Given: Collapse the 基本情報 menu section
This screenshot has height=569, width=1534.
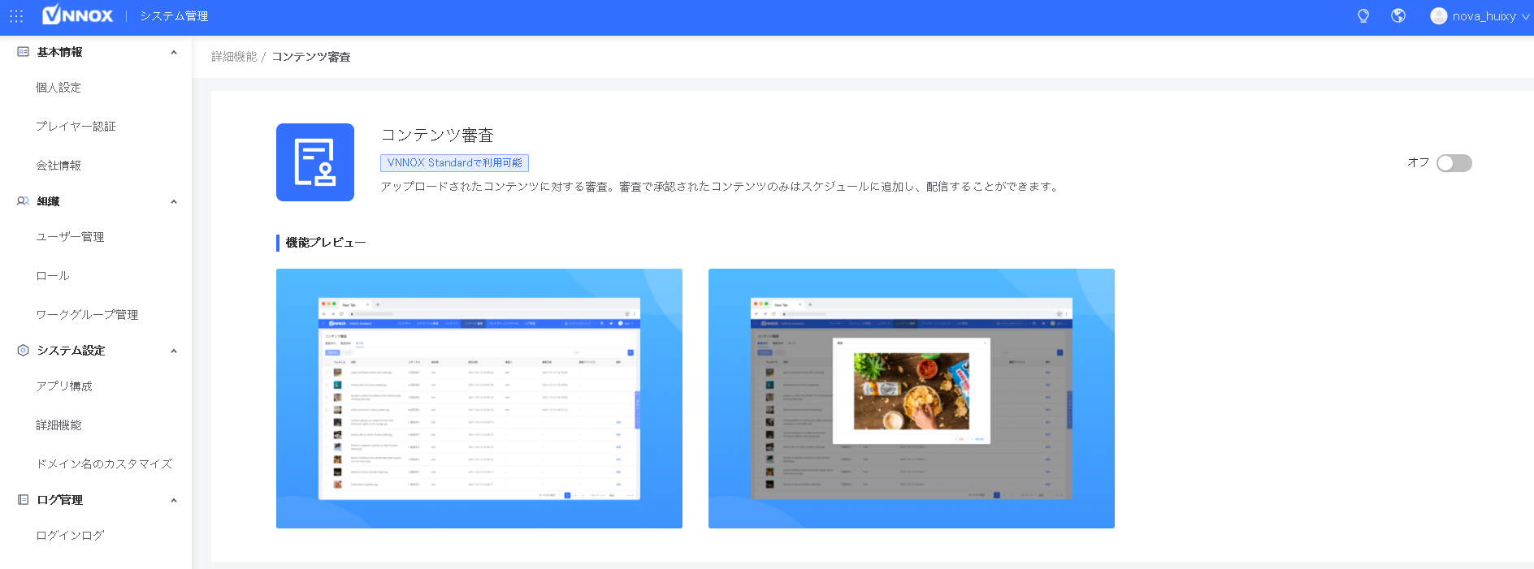Looking at the screenshot, I should click(173, 53).
